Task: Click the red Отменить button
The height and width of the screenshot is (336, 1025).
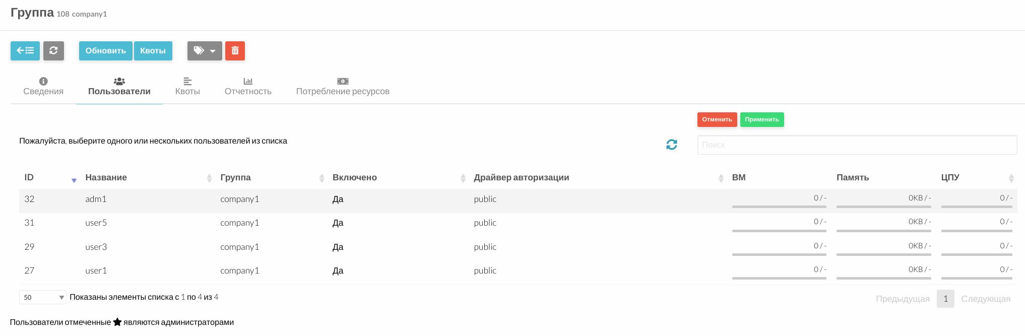Action: point(717,119)
